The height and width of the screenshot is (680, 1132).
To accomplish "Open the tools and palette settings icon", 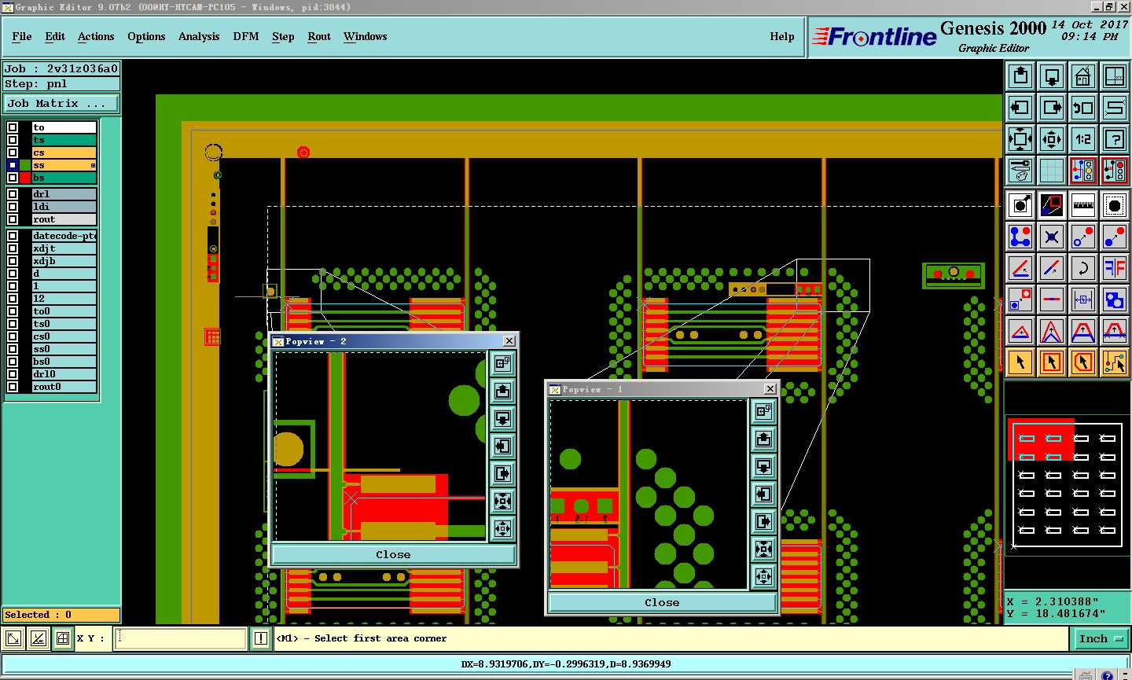I will 1020,171.
